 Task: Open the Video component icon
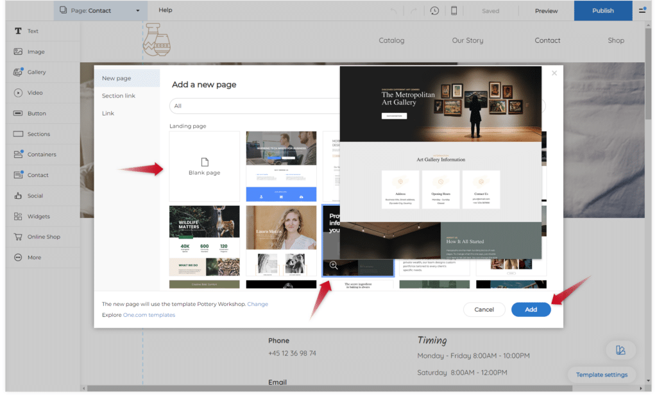point(18,93)
